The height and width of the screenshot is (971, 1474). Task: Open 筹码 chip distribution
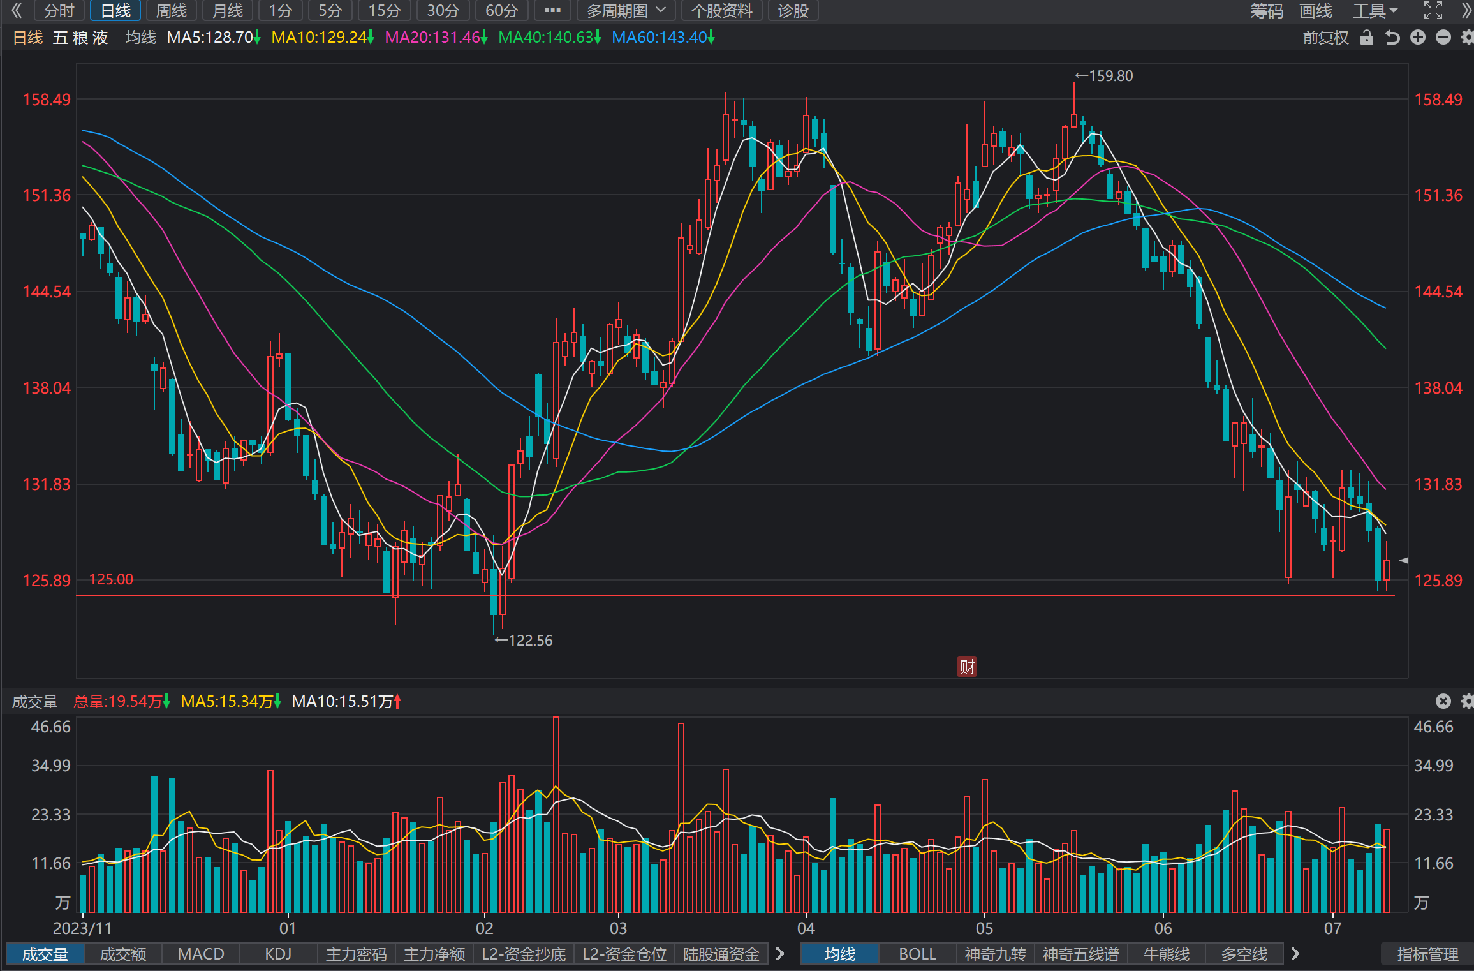click(x=1266, y=10)
